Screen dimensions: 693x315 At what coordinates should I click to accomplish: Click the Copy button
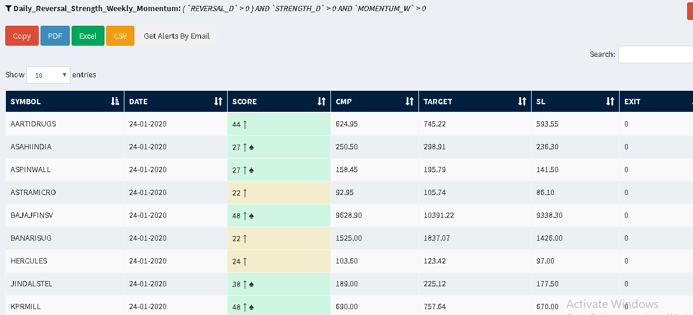tap(22, 36)
